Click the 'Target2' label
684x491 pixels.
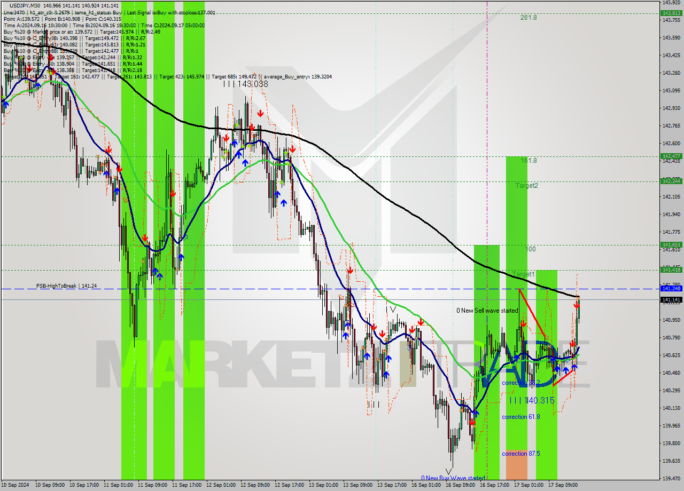527,186
